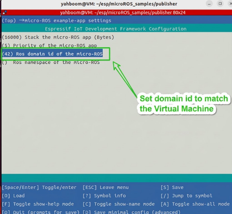Click the [F] Toggle show-help mode hint
Viewport: 232px width, 214px height.
tap(38, 204)
